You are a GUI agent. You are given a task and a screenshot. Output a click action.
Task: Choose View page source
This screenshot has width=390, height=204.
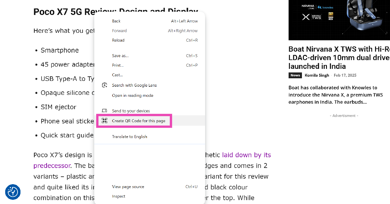point(128,187)
